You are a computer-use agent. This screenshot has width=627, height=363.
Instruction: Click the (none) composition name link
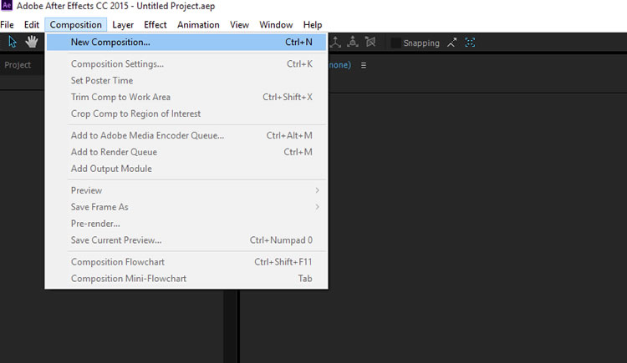[x=339, y=65]
